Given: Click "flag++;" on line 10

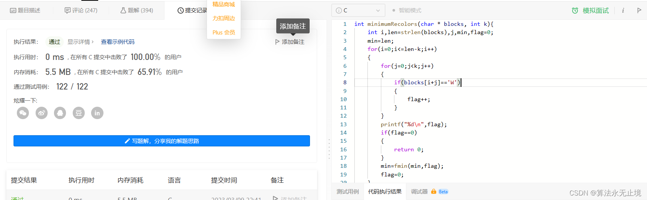Looking at the screenshot, I should pos(419,99).
